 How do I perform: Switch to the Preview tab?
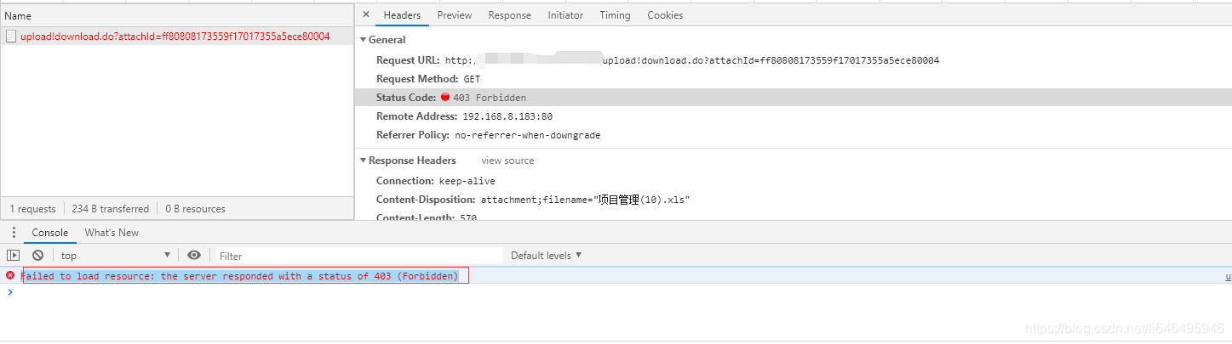click(x=455, y=15)
